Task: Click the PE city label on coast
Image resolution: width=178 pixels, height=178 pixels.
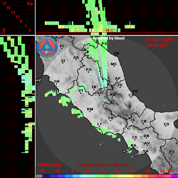Action: click(x=135, y=91)
